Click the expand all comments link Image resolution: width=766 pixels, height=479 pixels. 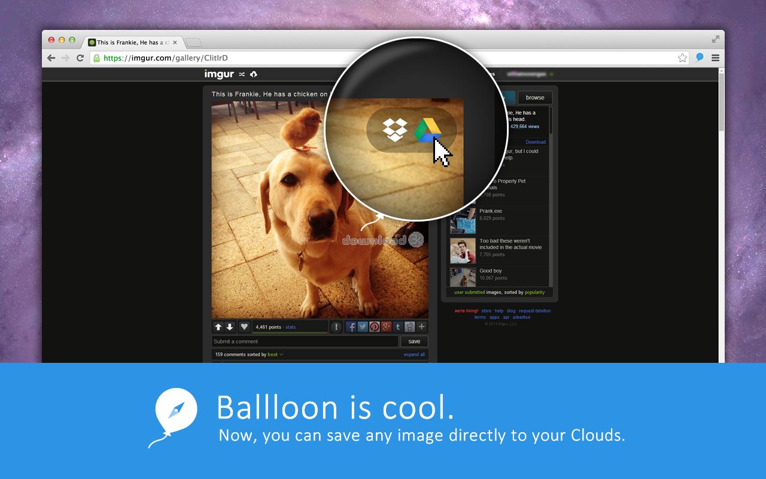(414, 354)
